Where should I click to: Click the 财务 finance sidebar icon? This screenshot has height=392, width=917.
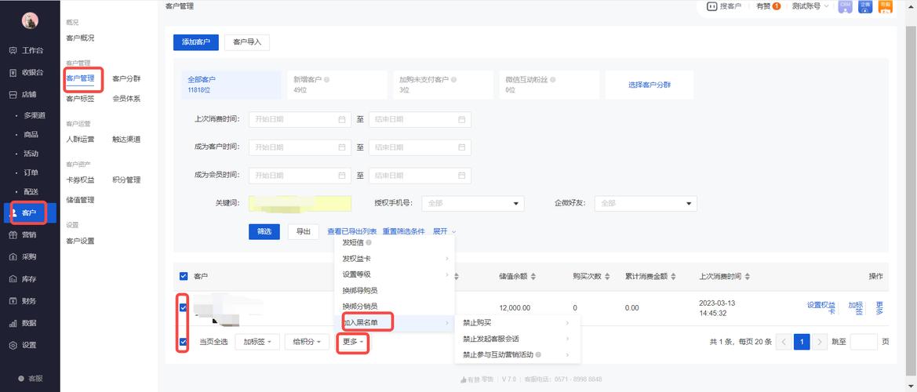click(x=13, y=300)
